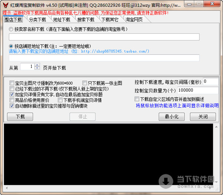Screen dimensions: 223x195
Task: Click the 下载 button to start download
Action: (x=20, y=117)
